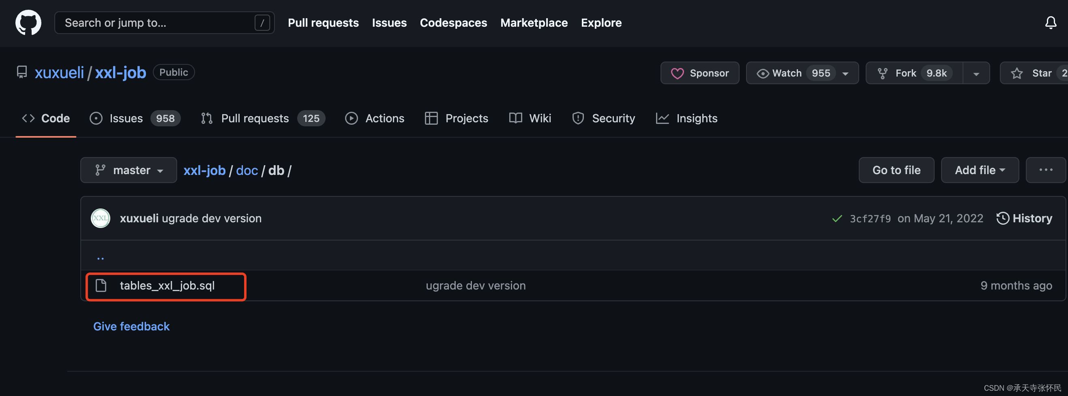The width and height of the screenshot is (1068, 396).
Task: Click the Go to file button
Action: point(896,170)
